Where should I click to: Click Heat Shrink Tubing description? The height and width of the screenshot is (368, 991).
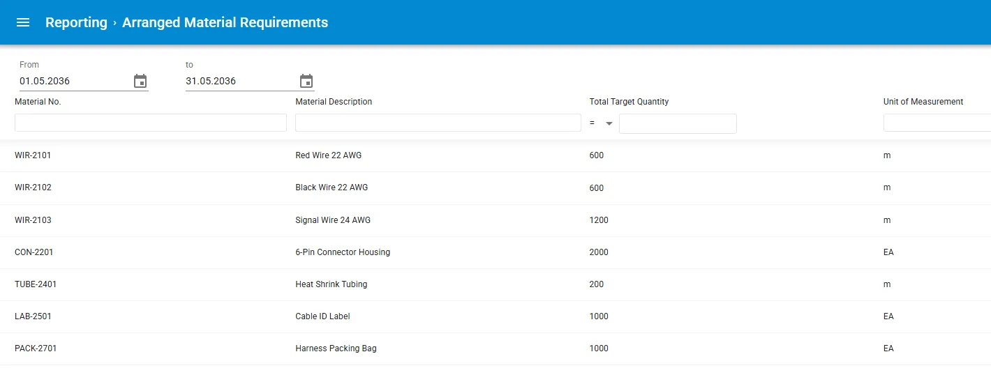(331, 284)
